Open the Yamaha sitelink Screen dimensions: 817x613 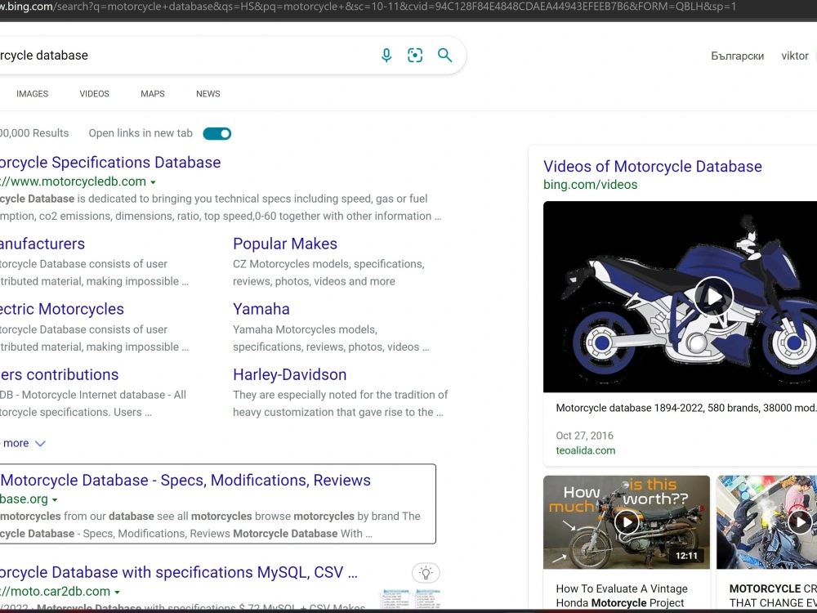tap(261, 309)
